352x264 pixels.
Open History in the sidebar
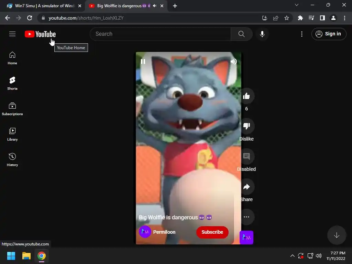[x=12, y=159]
